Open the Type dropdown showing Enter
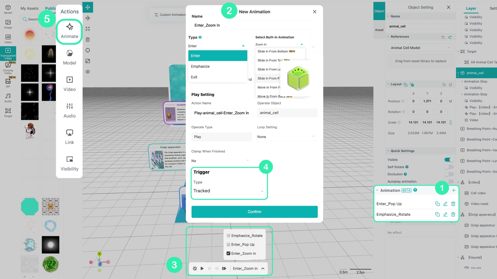The image size is (497, 279). 217,46
